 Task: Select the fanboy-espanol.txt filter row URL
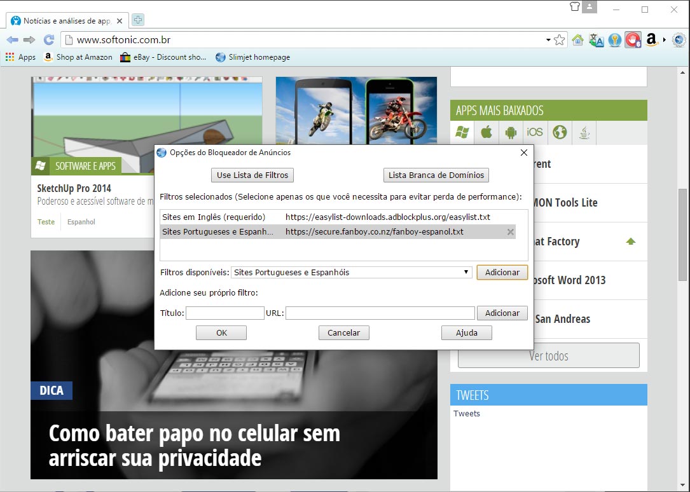(375, 232)
